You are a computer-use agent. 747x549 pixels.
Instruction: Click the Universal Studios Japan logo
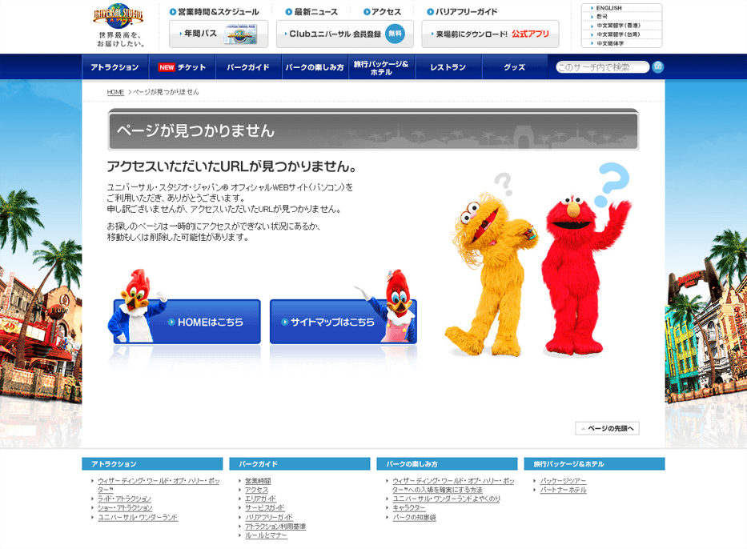pyautogui.click(x=118, y=16)
